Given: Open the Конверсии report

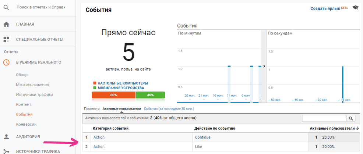Looking at the screenshot, I should point(26,124).
